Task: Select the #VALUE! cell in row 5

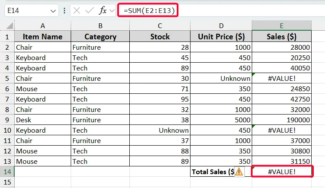Action: click(281, 78)
